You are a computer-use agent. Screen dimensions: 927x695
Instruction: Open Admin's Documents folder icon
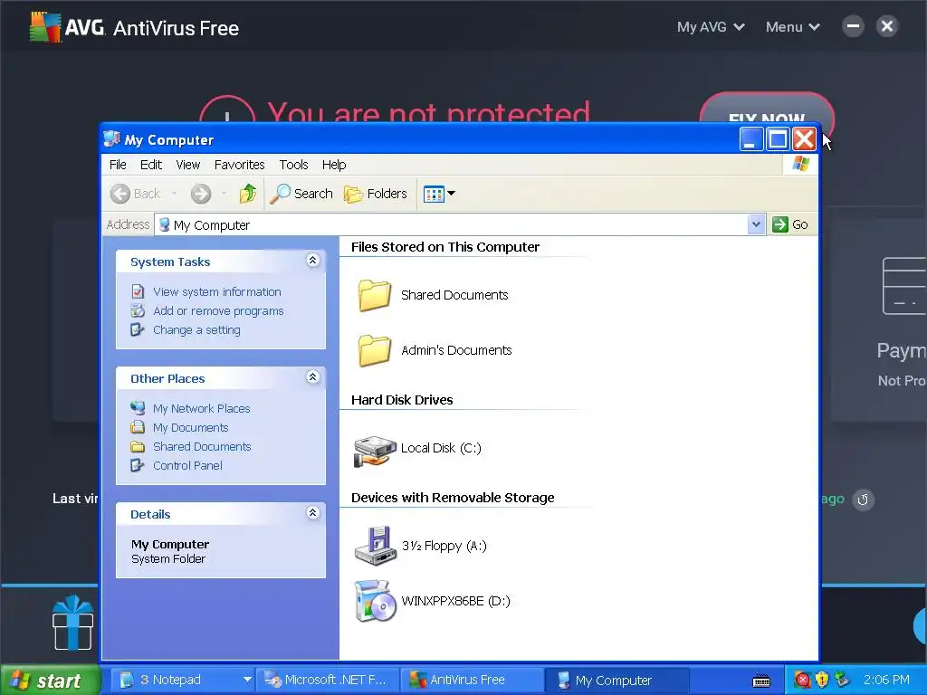tap(374, 350)
